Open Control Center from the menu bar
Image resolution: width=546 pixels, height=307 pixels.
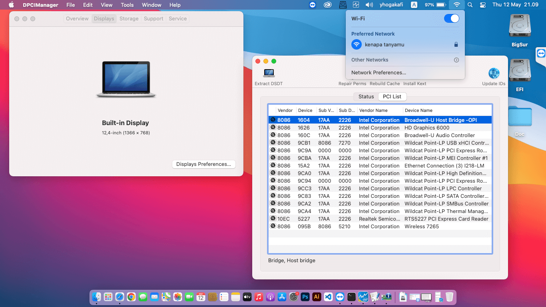pyautogui.click(x=483, y=5)
